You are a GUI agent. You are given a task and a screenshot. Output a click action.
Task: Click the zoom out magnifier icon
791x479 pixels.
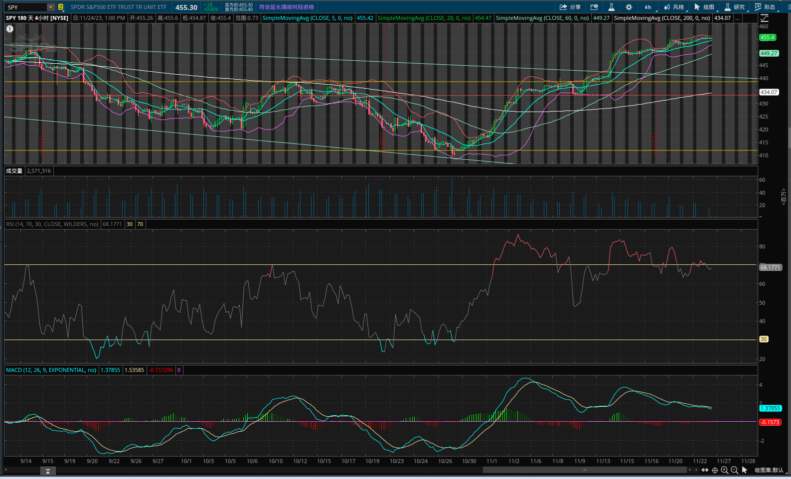click(734, 470)
